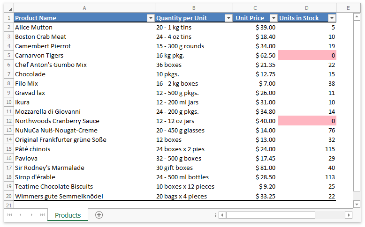Click the Chocolade cell
Screen dimensions: 365x227
pos(84,74)
